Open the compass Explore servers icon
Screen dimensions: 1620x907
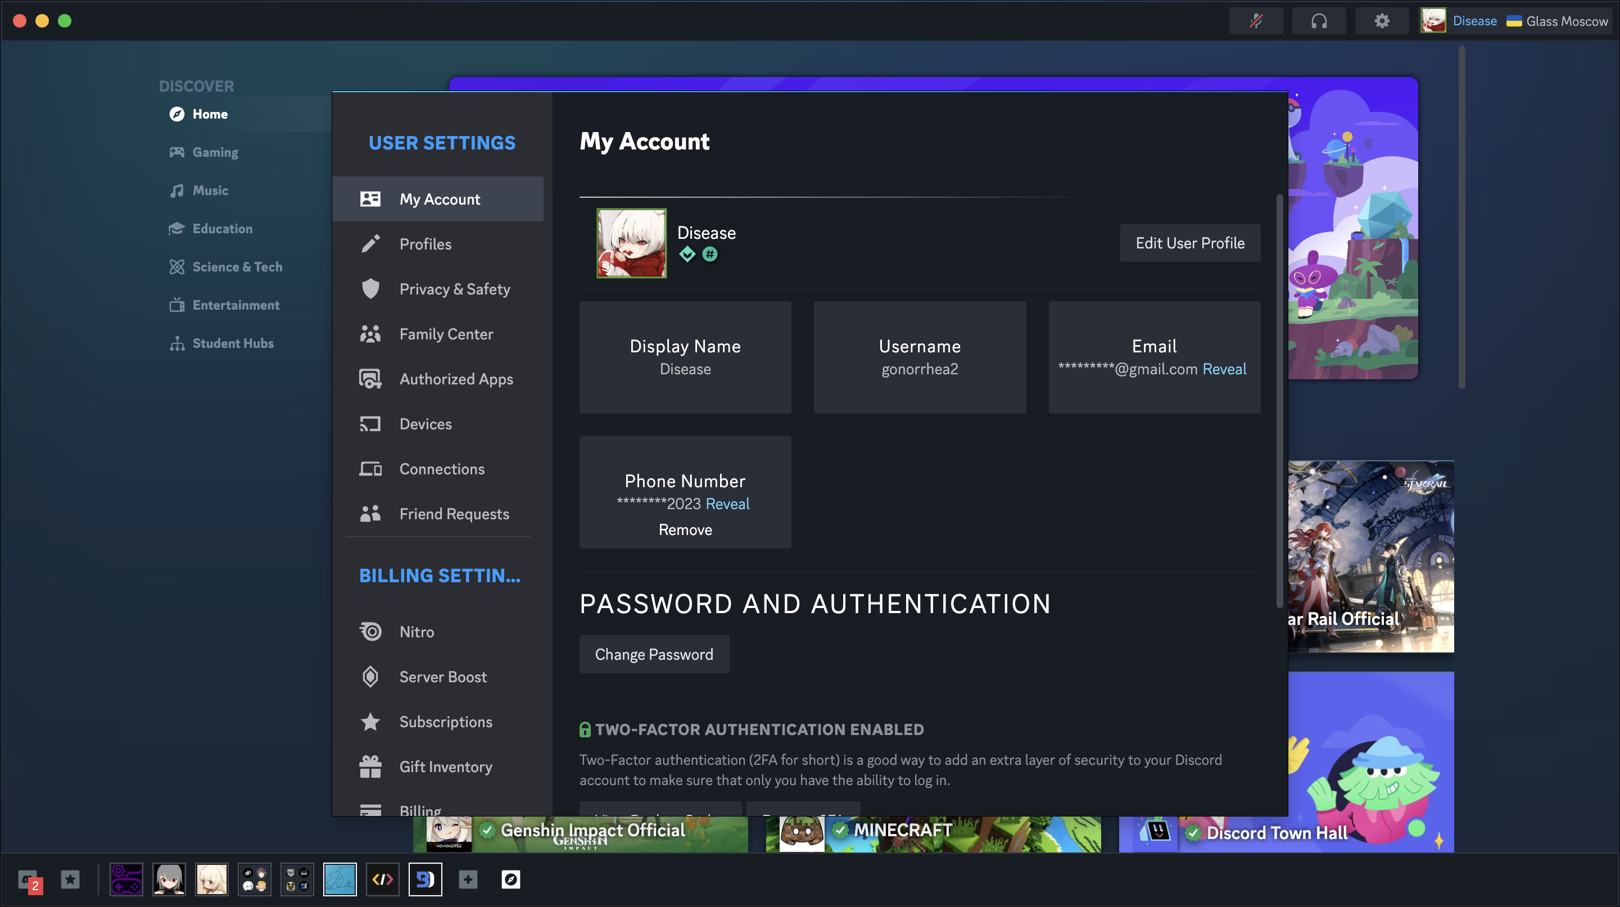[x=510, y=879]
